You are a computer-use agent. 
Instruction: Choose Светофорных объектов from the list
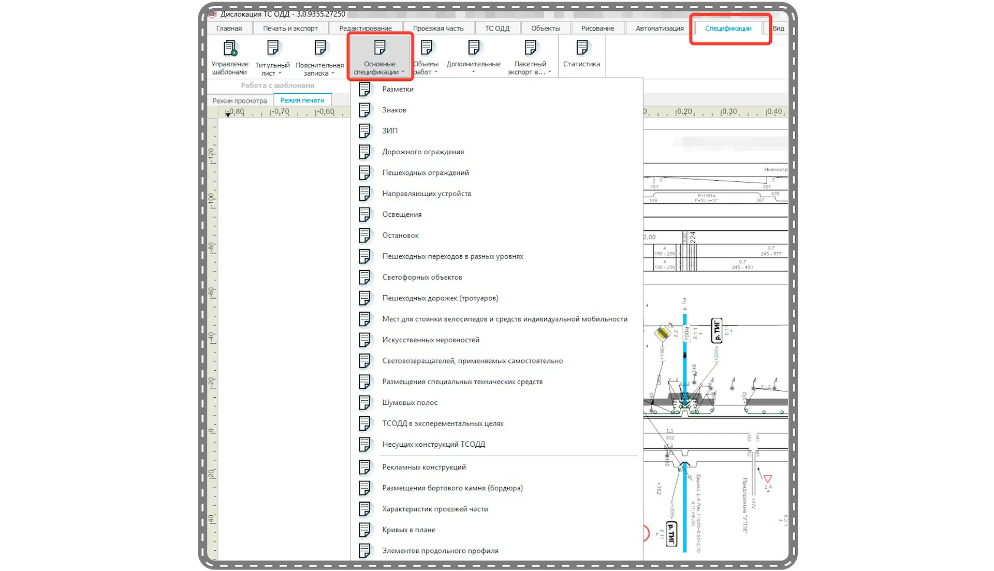coord(422,277)
